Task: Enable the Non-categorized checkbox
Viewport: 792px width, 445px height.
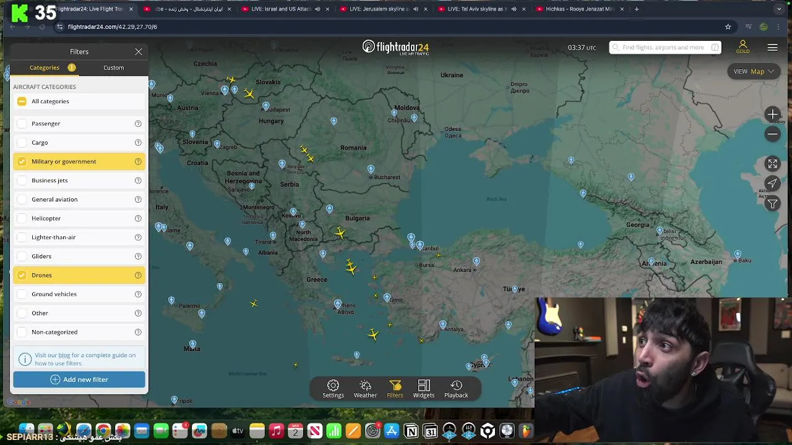Action: click(x=22, y=332)
